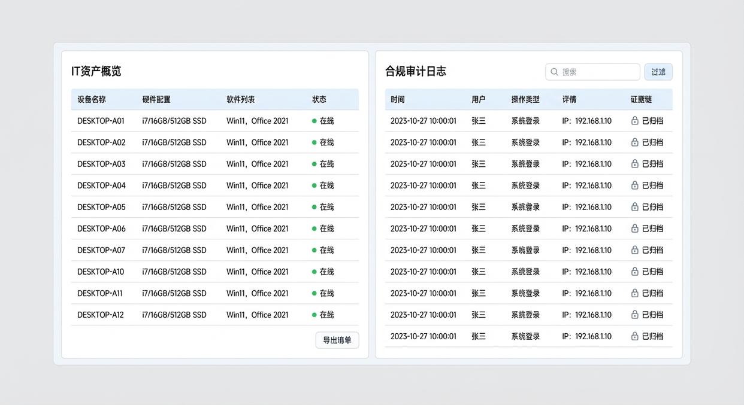Click the 已归档 lock icon on the last audit row
The height and width of the screenshot is (405, 744).
click(633, 336)
